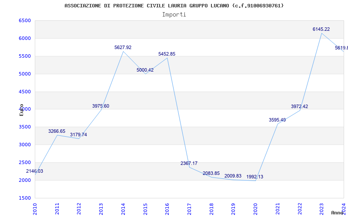The height and width of the screenshot is (217, 348).
Task: Select data label 2146.03
Action: click(x=35, y=171)
